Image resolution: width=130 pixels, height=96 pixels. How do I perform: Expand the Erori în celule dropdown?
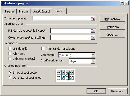pyautogui.click(x=93, y=61)
